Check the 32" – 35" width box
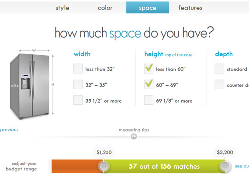Screen dimensions: 249x174 (x=78, y=84)
